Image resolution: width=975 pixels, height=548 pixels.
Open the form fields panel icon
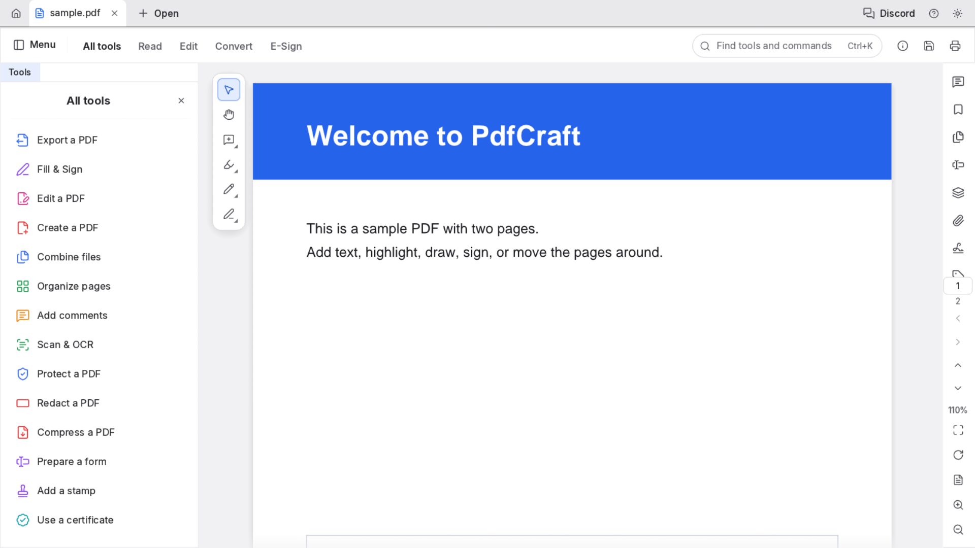[958, 165]
